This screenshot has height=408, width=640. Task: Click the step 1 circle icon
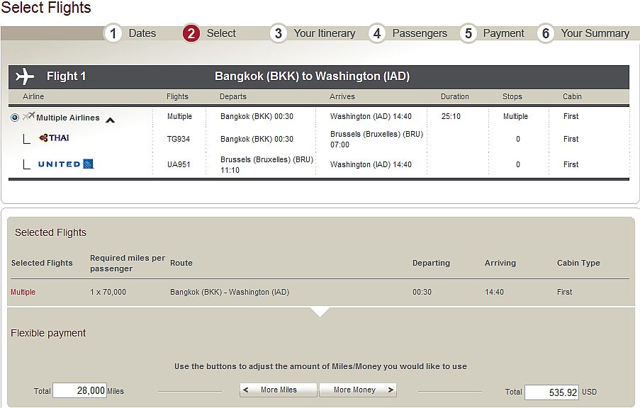(113, 33)
